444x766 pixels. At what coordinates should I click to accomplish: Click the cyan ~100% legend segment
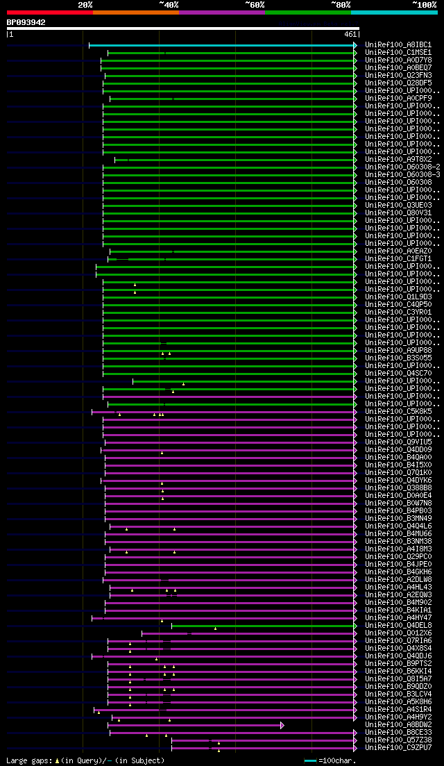(394, 13)
